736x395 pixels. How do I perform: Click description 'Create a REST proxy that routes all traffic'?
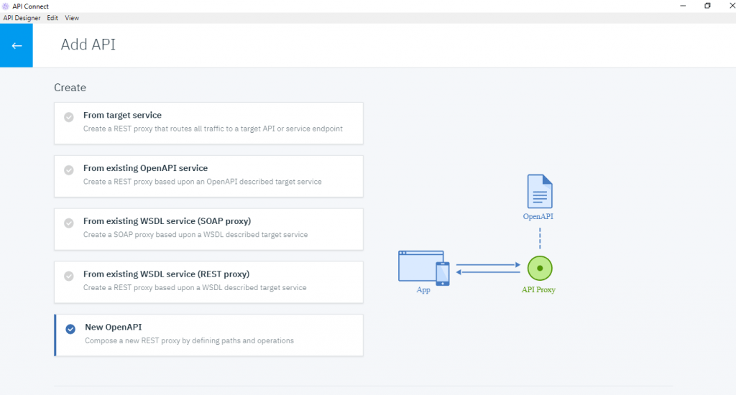pos(213,129)
